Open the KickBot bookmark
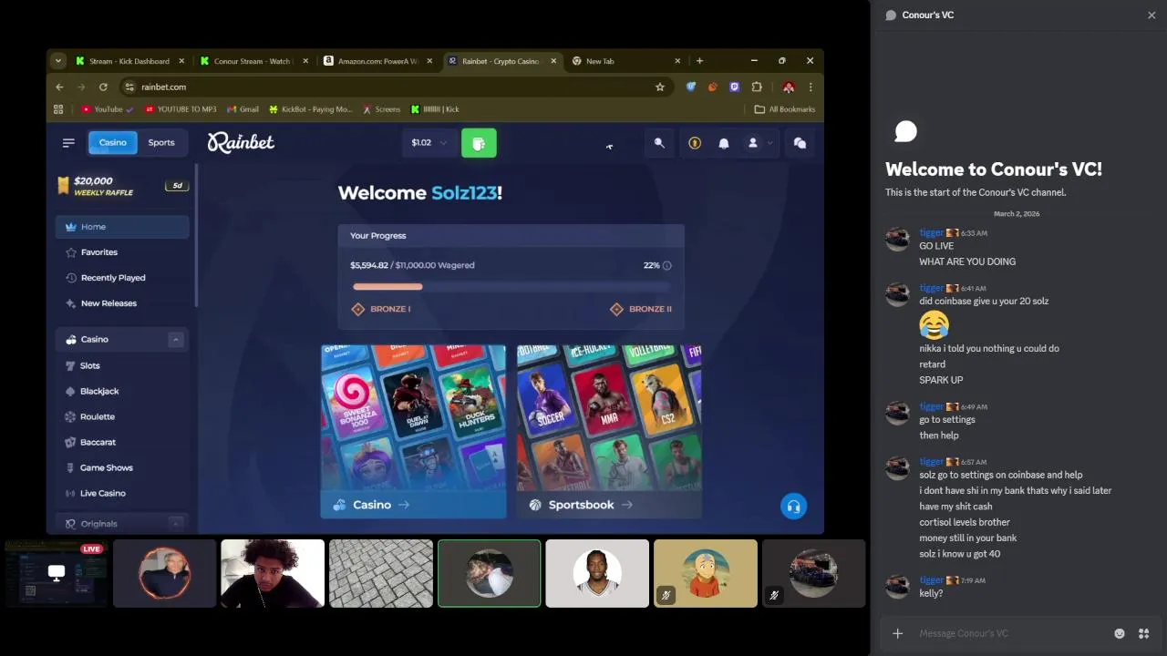Screen dimensions: 1167x656 point(310,109)
